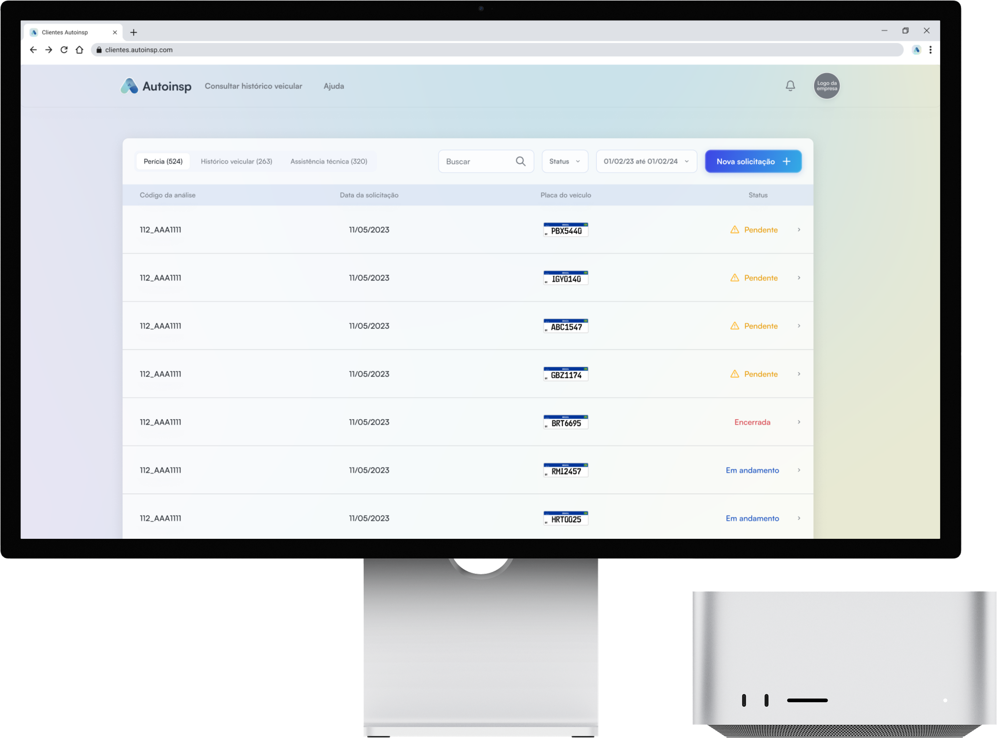Click the browser home icon
The width and height of the screenshot is (997, 738).
point(80,50)
